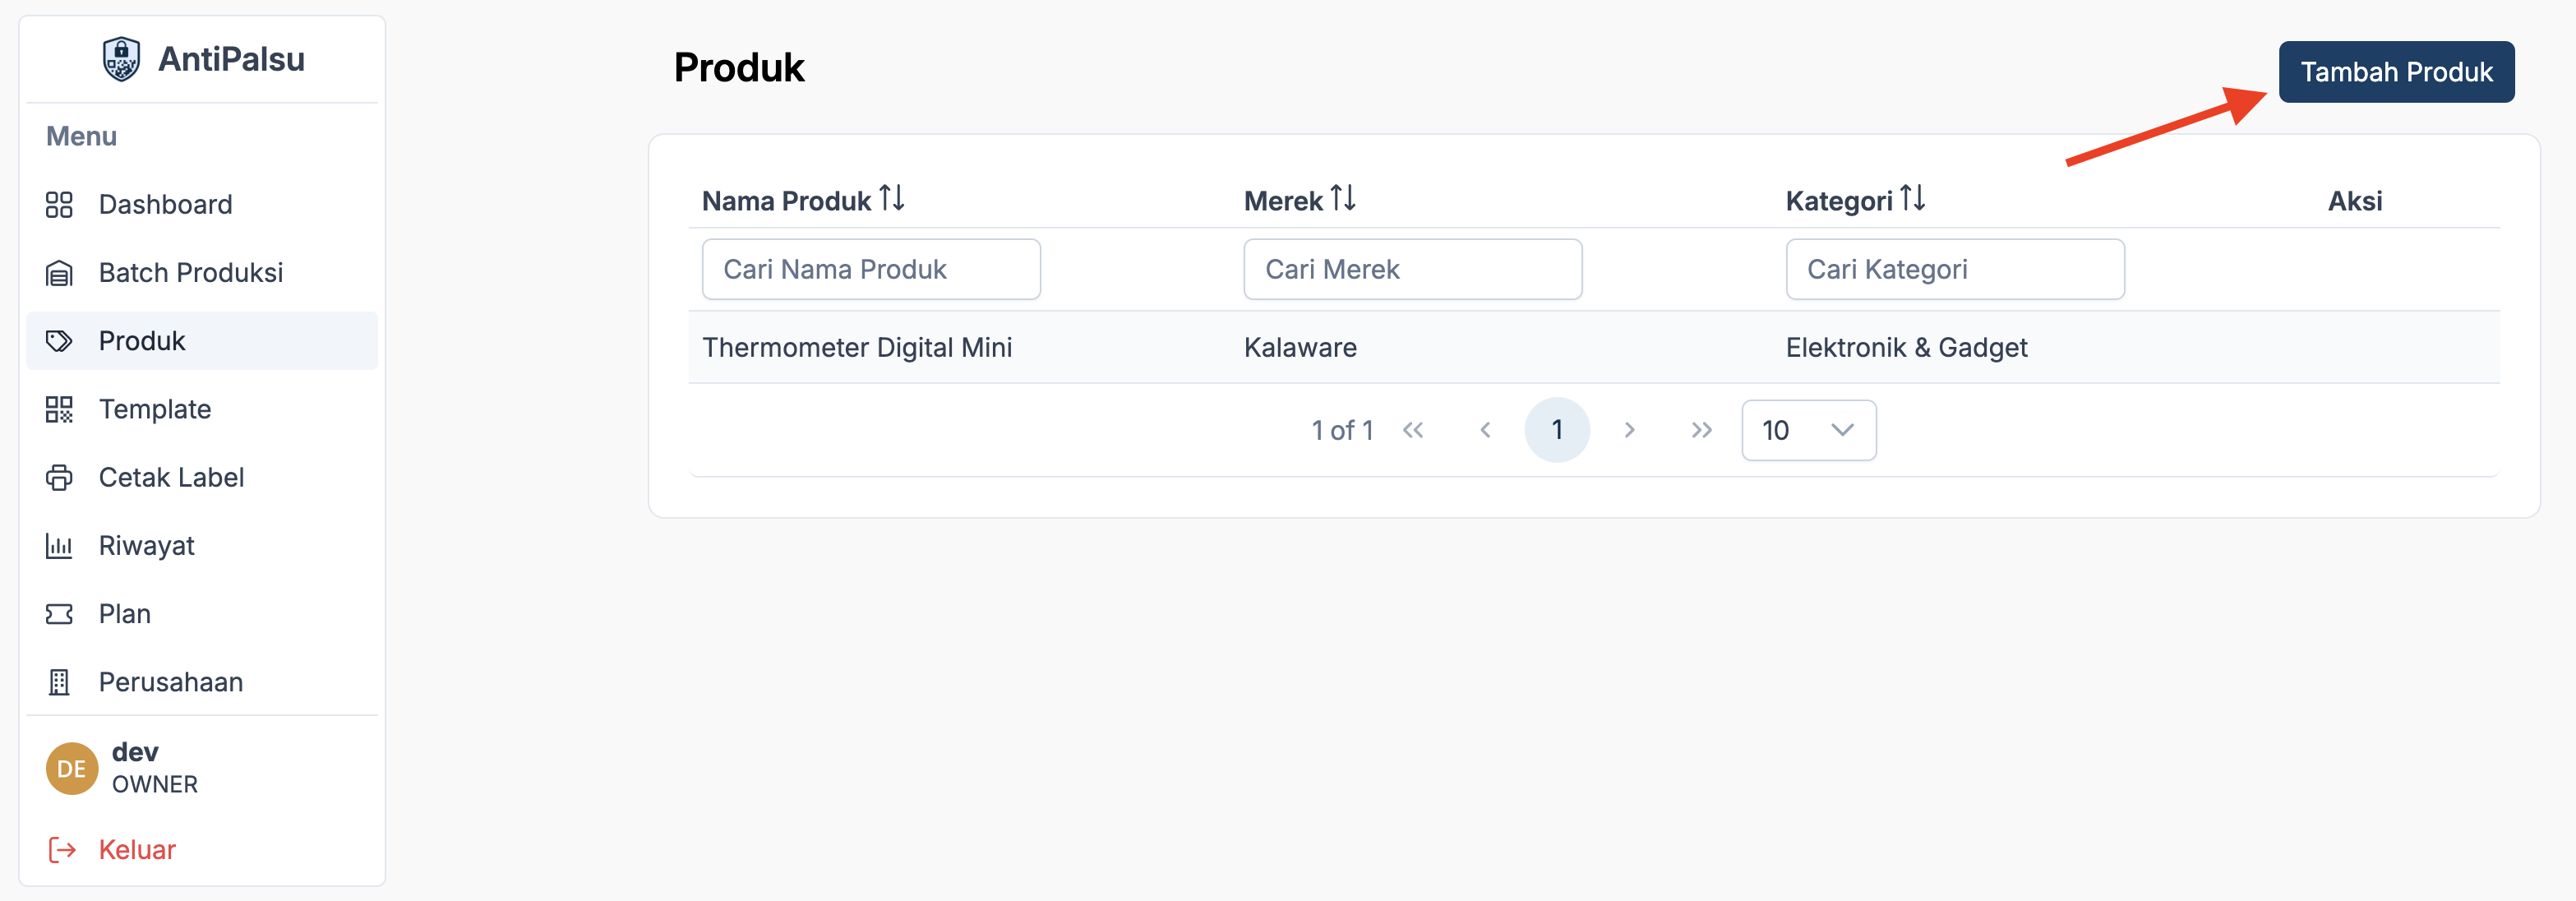Click the Cetak Label printer icon
Viewport: 2576px width, 901px height.
pyautogui.click(x=59, y=478)
